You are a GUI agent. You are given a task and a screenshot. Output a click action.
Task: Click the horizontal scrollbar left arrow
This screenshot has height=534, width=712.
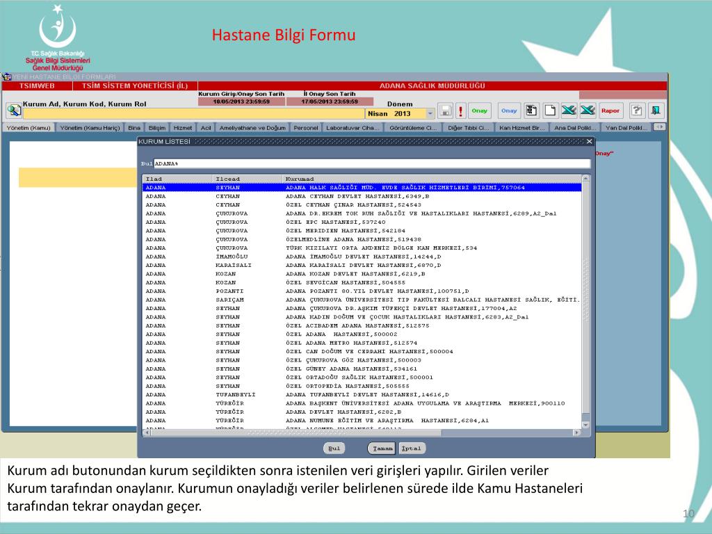[x=146, y=432]
